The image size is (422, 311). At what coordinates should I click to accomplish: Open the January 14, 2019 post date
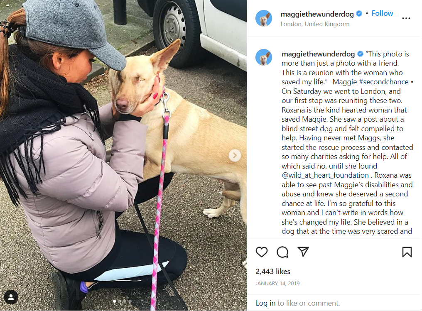pyautogui.click(x=277, y=283)
